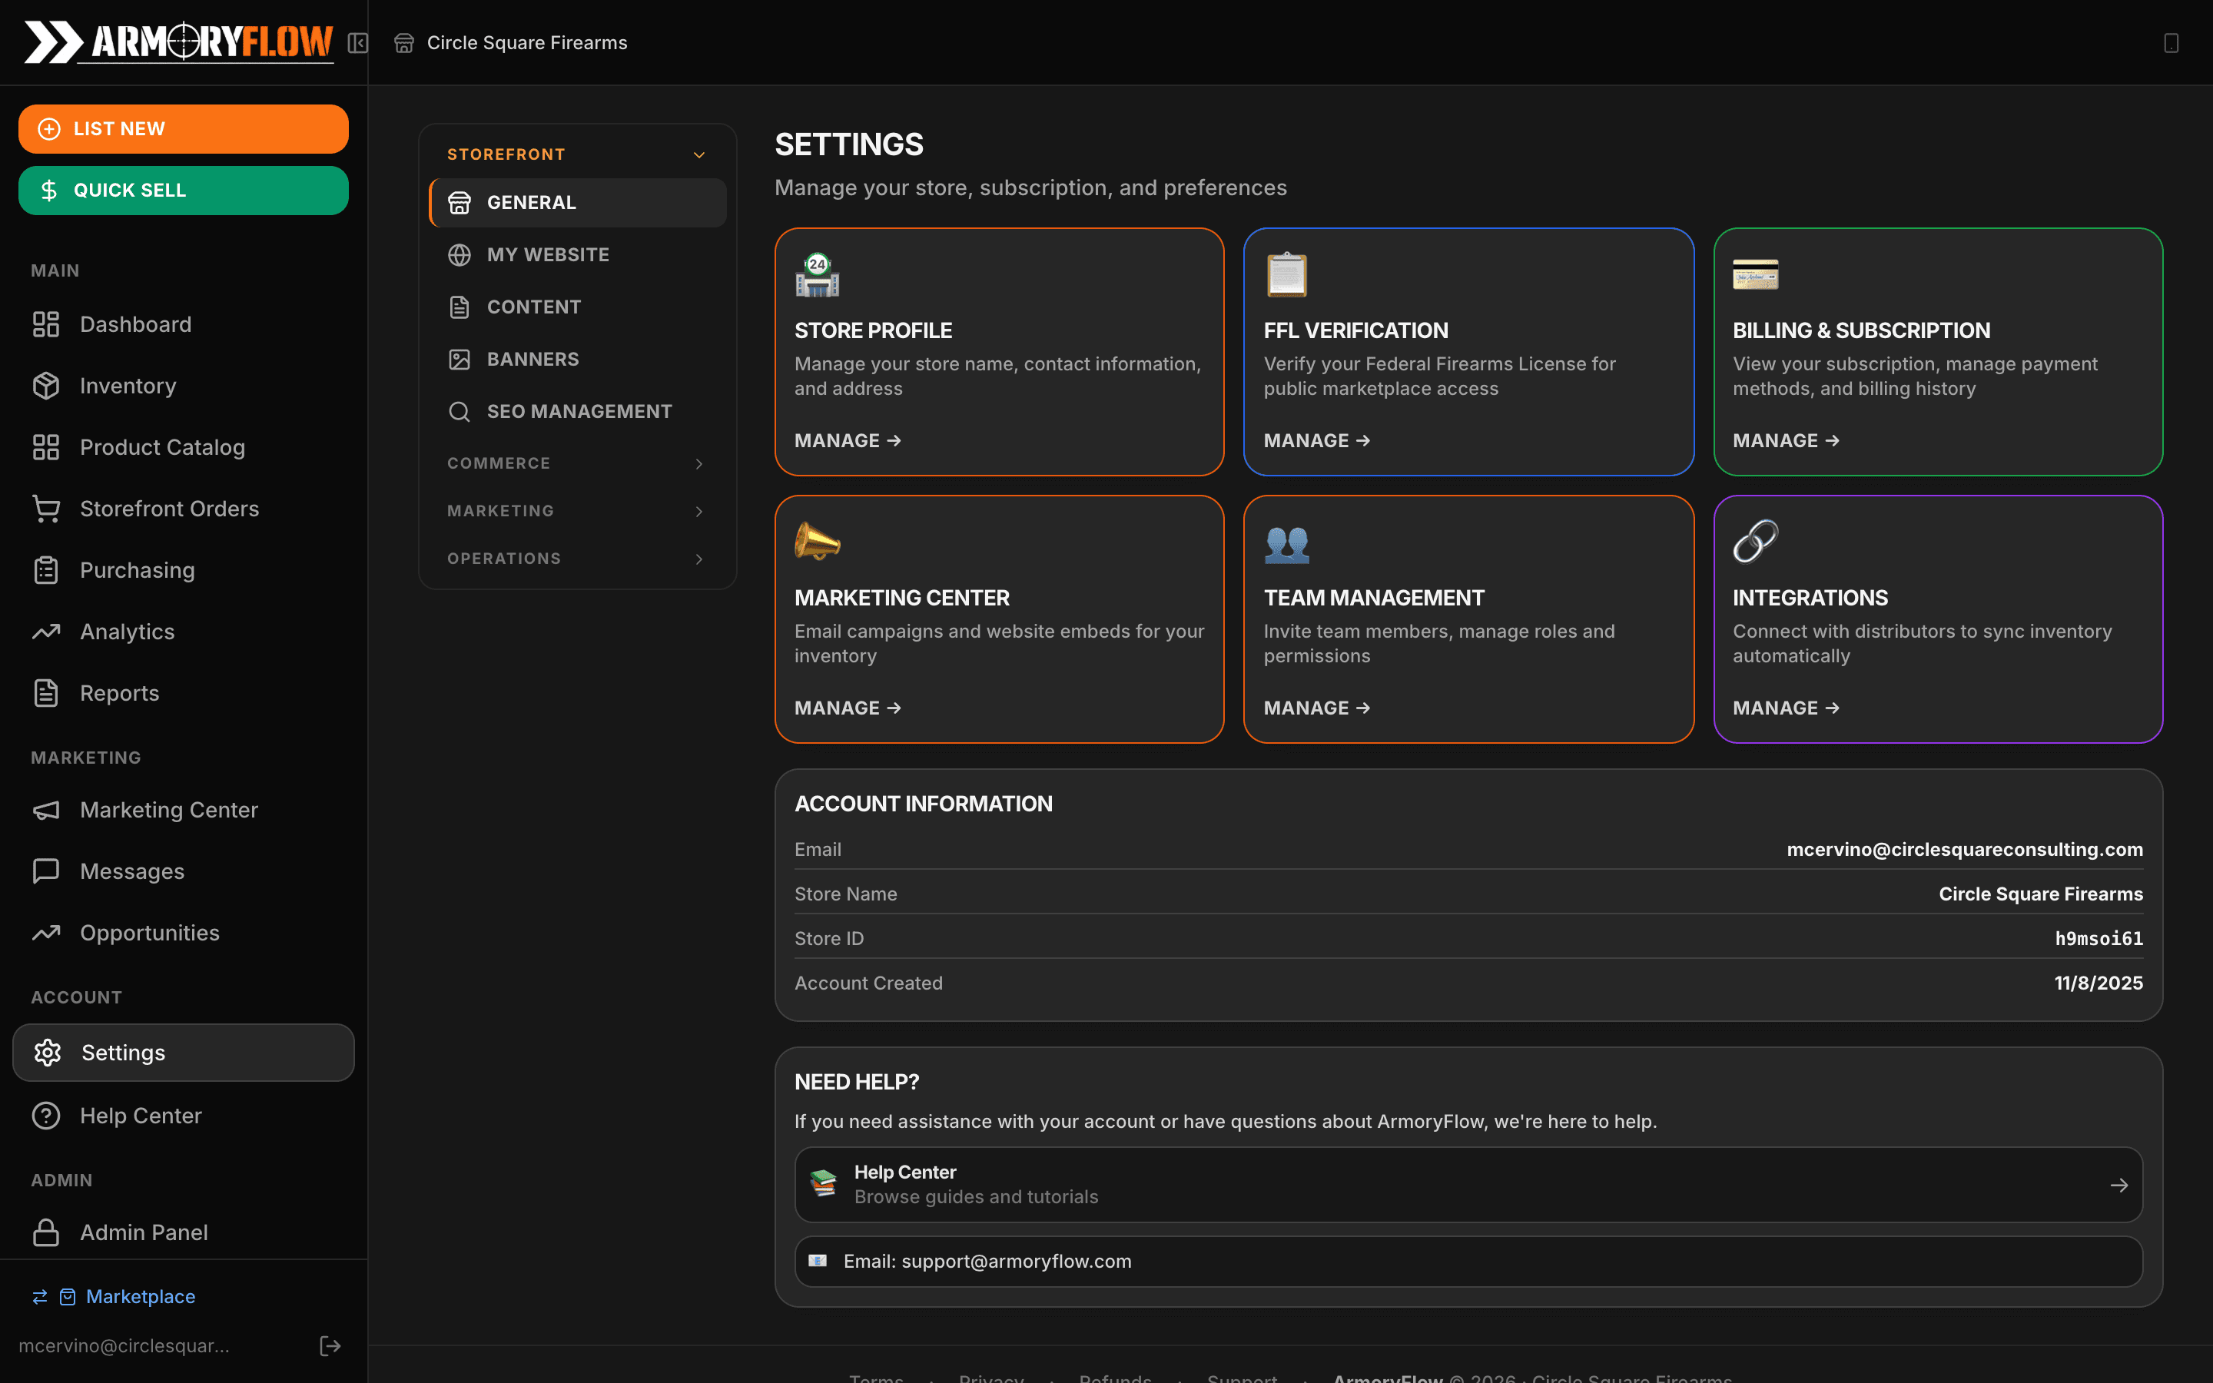Open the Help Center question mark icon
Viewport: 2213px width, 1383px height.
[x=47, y=1115]
